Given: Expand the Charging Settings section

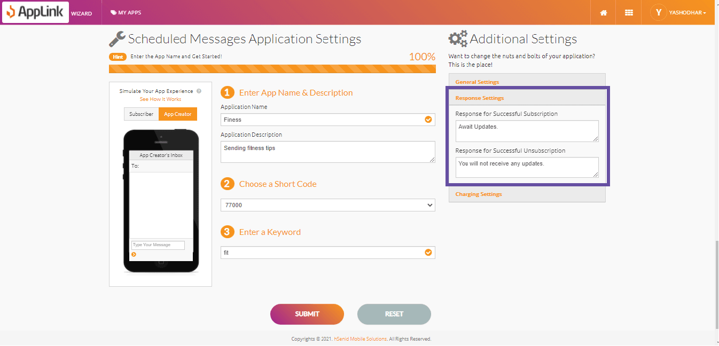Looking at the screenshot, I should coord(527,194).
